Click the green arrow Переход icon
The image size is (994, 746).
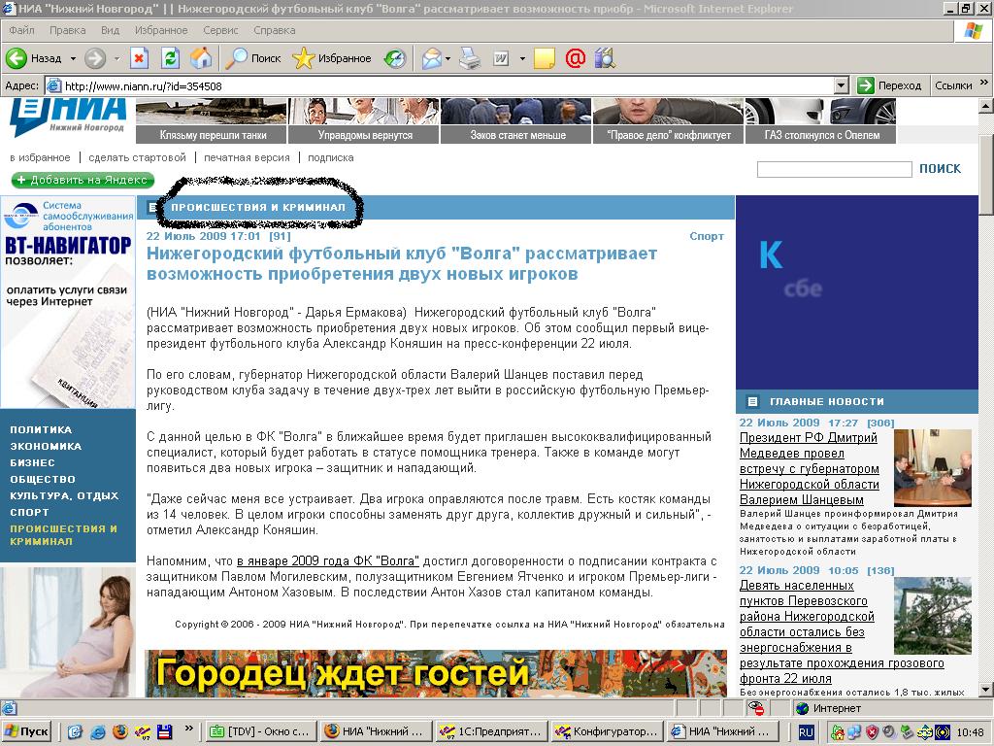pos(865,85)
